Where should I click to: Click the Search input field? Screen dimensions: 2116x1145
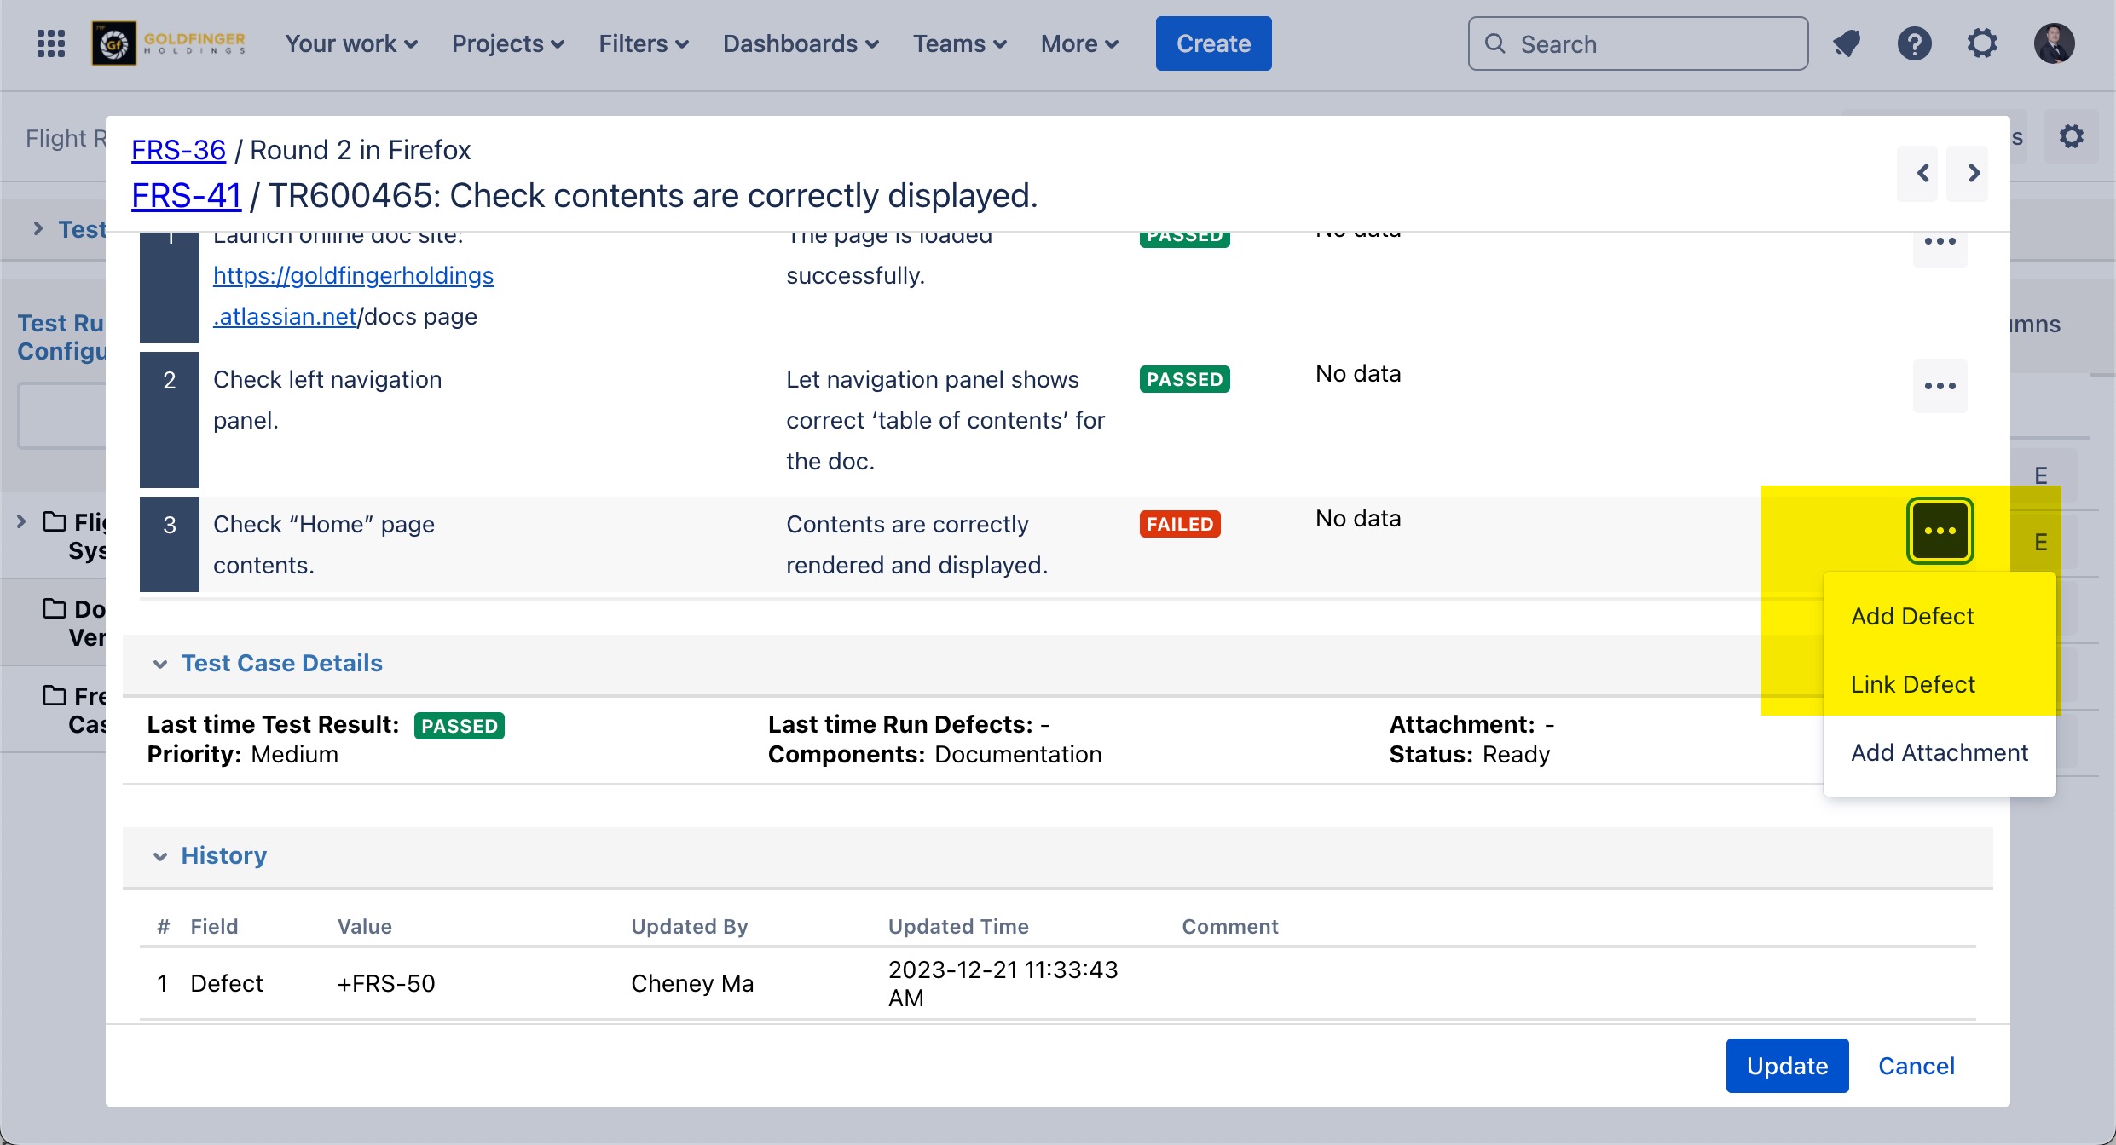point(1637,43)
